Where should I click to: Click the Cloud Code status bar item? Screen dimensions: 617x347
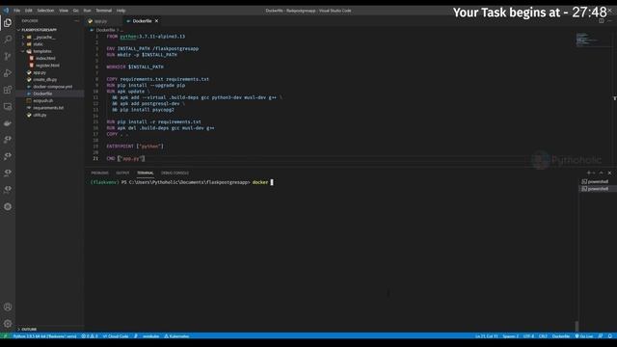coord(116,336)
